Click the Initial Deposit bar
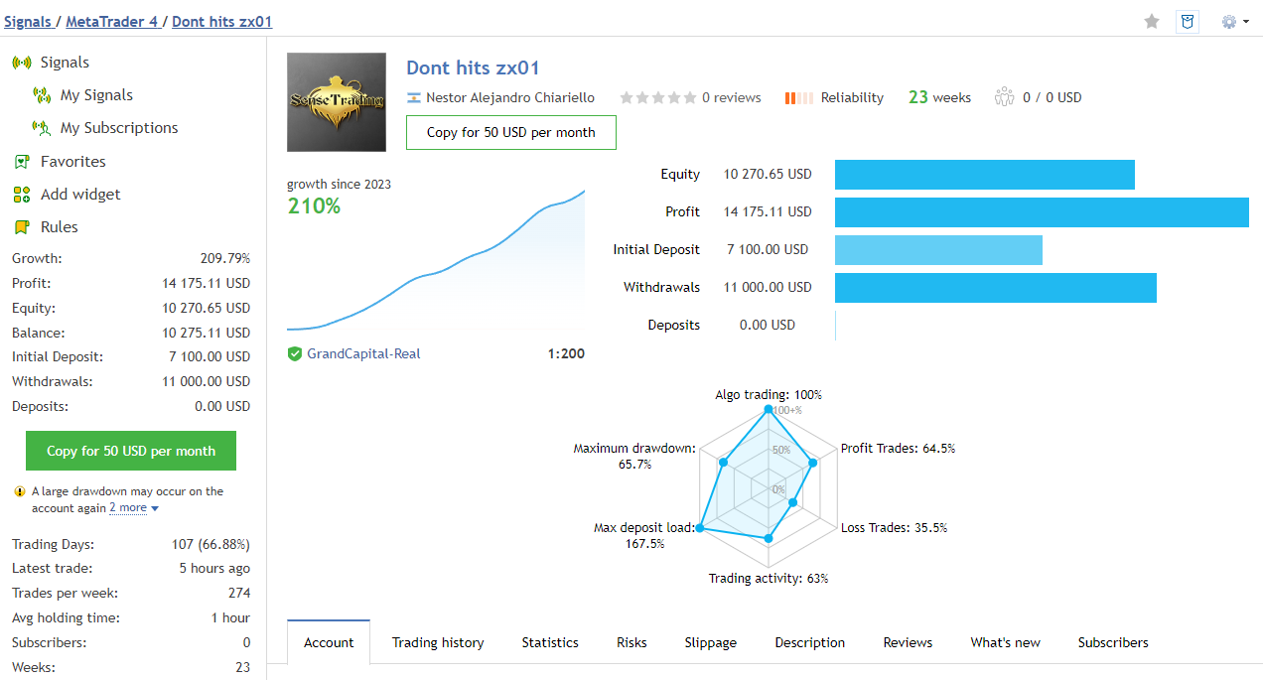 click(x=938, y=249)
